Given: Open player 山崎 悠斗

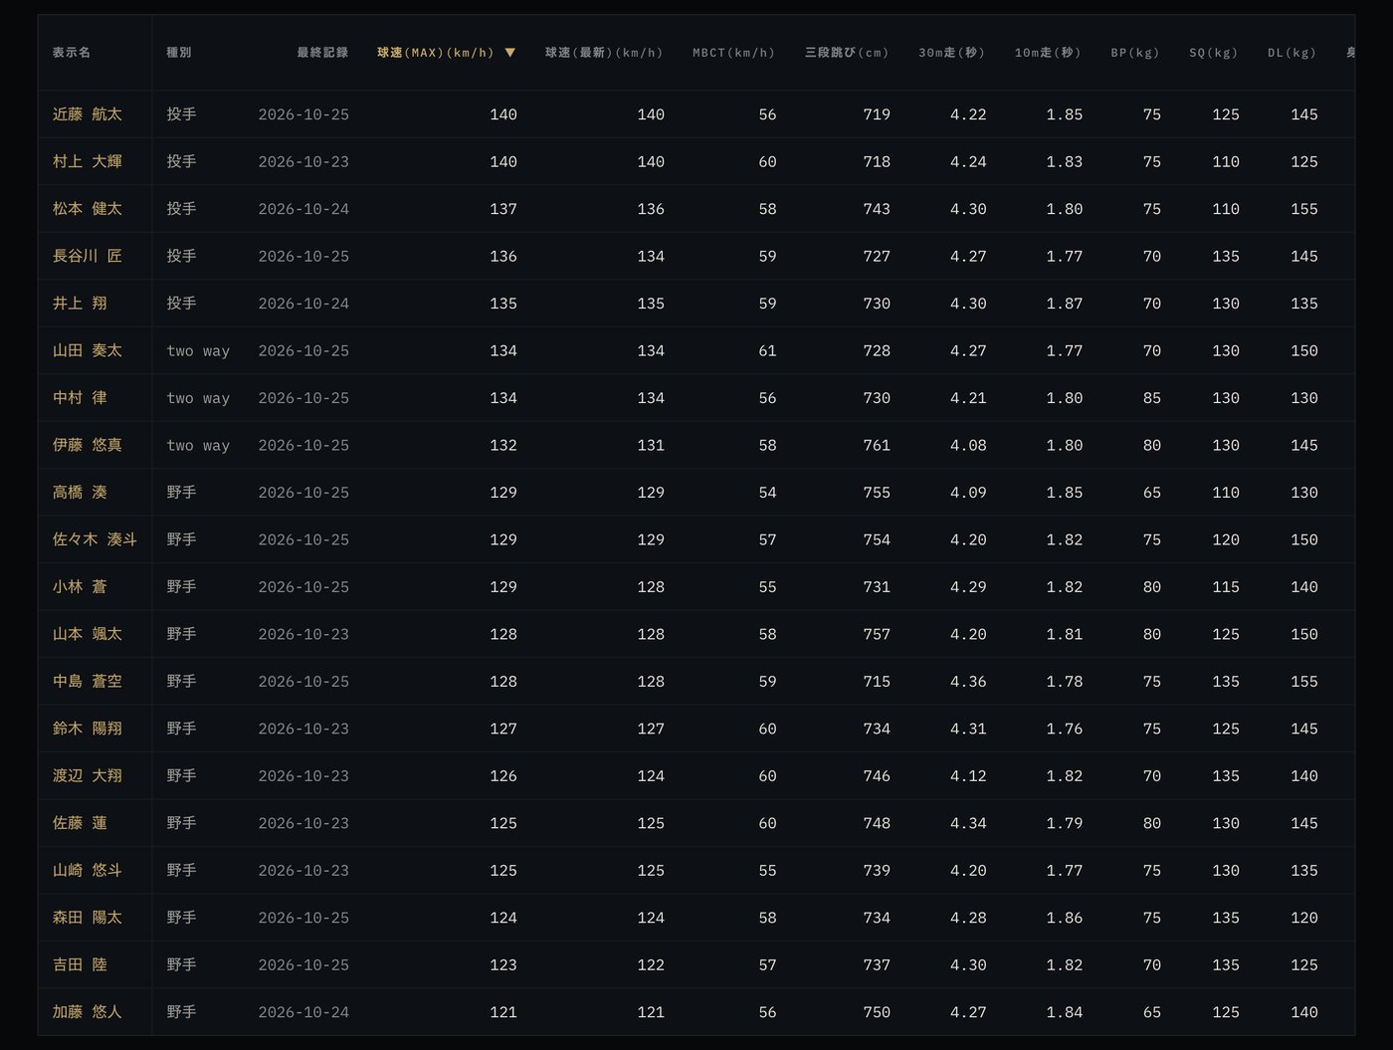Looking at the screenshot, I should (x=88, y=871).
